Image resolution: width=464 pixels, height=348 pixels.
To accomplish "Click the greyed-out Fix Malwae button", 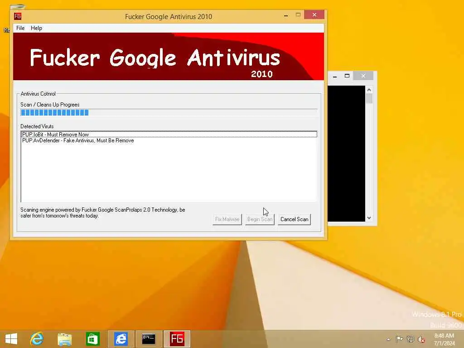I will pyautogui.click(x=227, y=219).
